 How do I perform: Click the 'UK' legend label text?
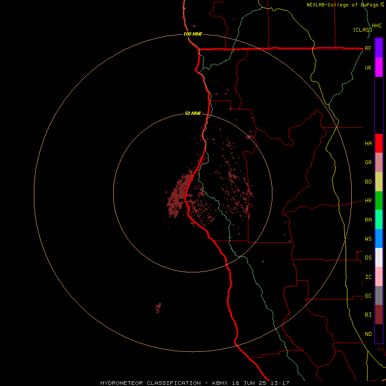pos(368,67)
